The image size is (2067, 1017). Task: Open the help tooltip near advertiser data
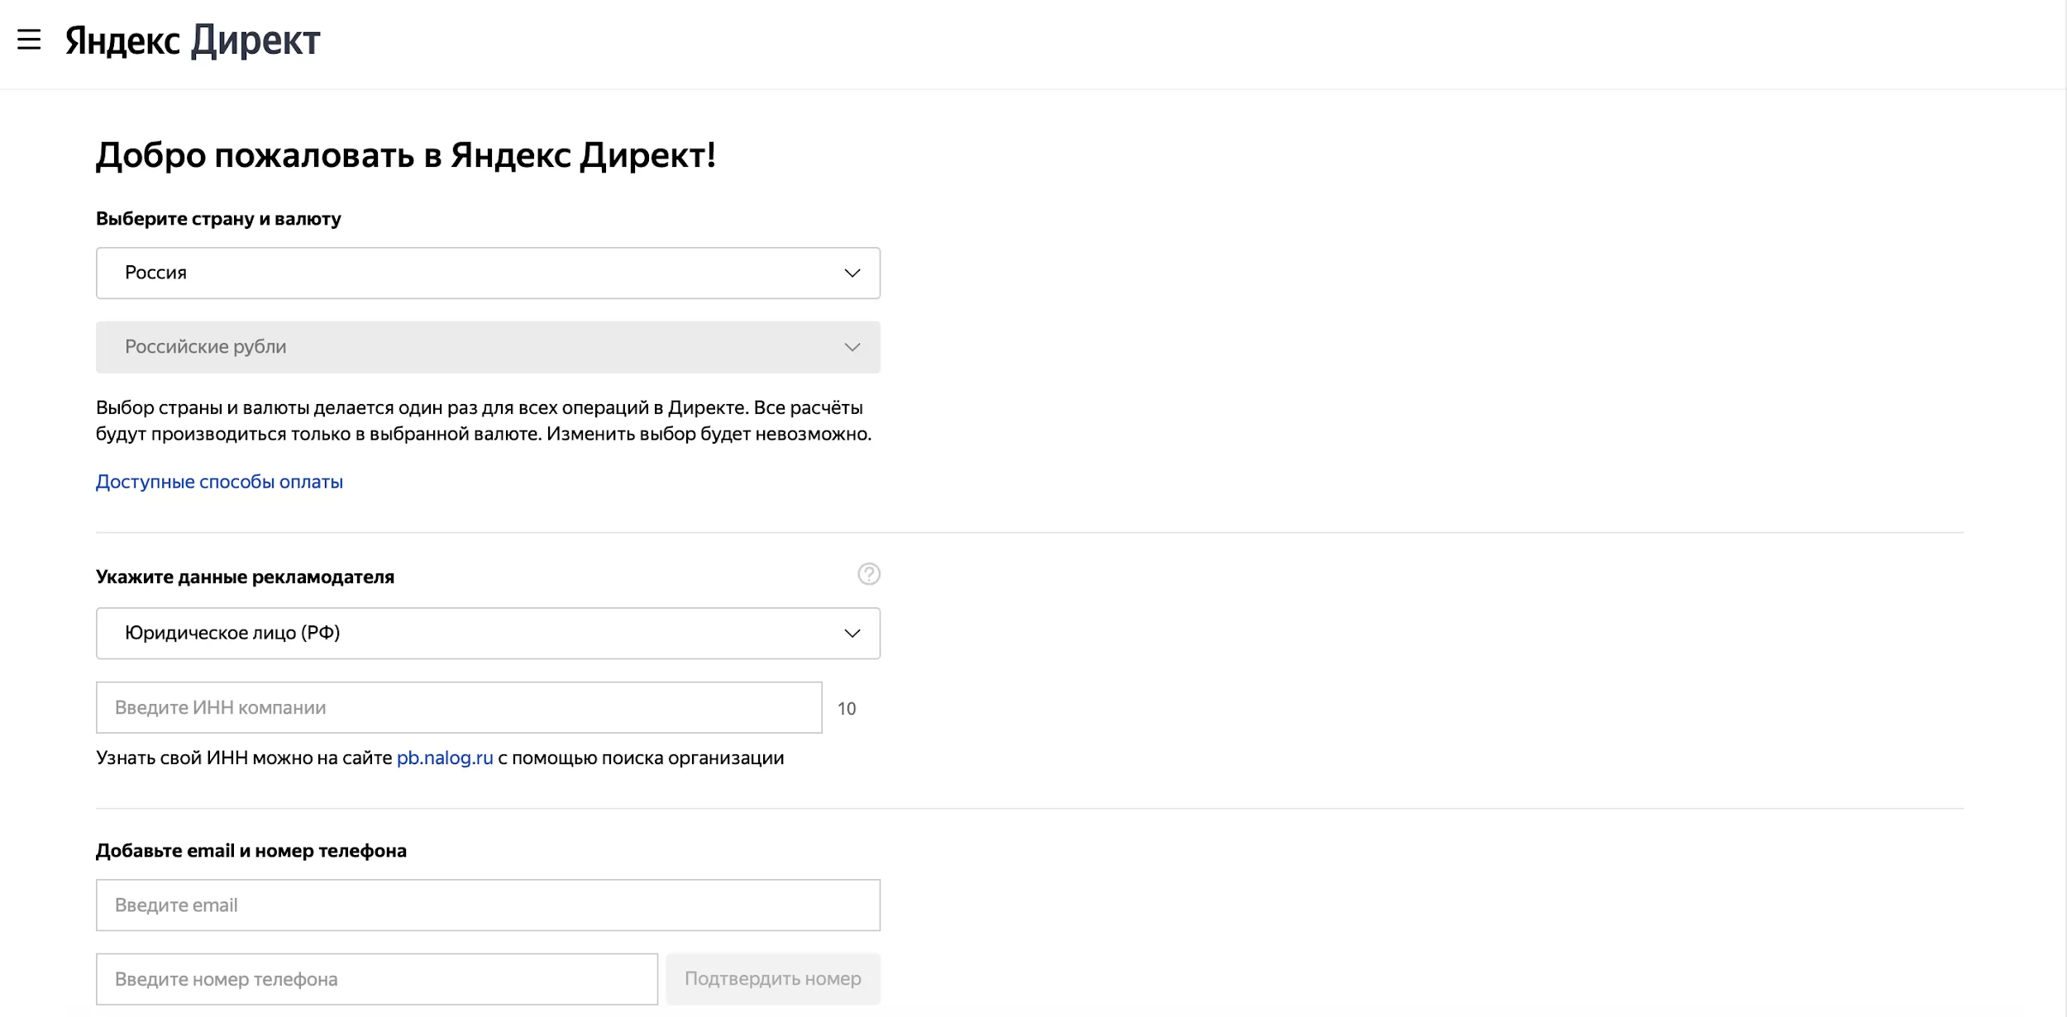(868, 573)
